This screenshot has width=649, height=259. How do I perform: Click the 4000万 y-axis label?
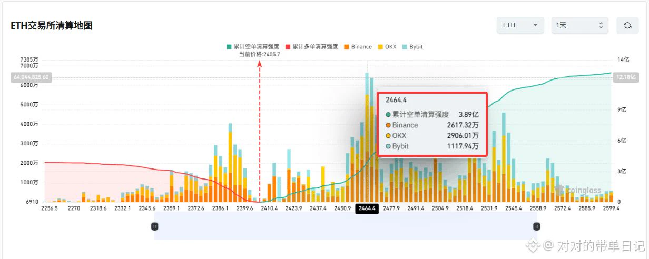point(29,124)
